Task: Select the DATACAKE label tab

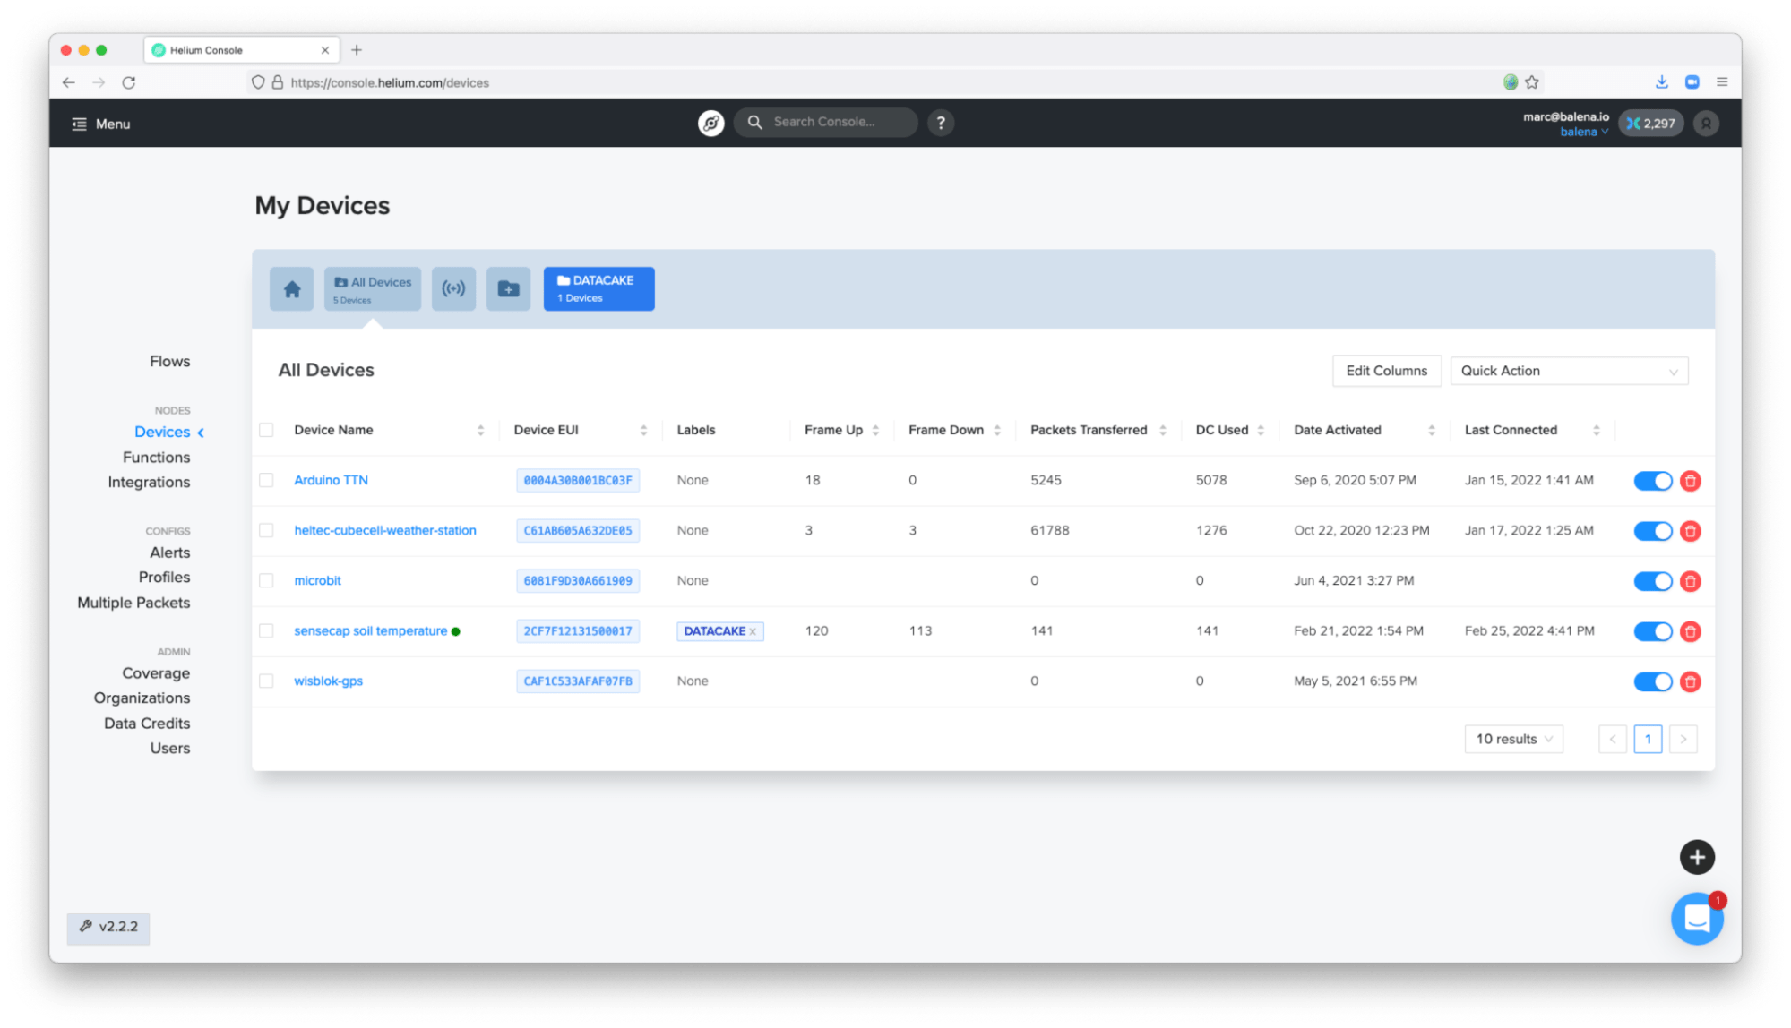Action: [x=598, y=289]
